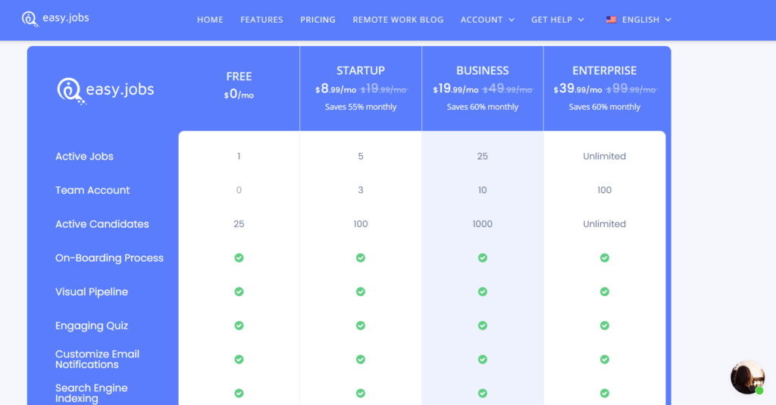Click Active Candidates value 25 under Free
776x405 pixels.
[239, 224]
